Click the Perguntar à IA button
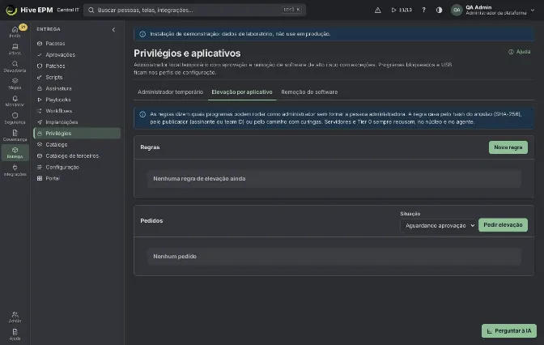This screenshot has height=345, width=544. (509, 330)
